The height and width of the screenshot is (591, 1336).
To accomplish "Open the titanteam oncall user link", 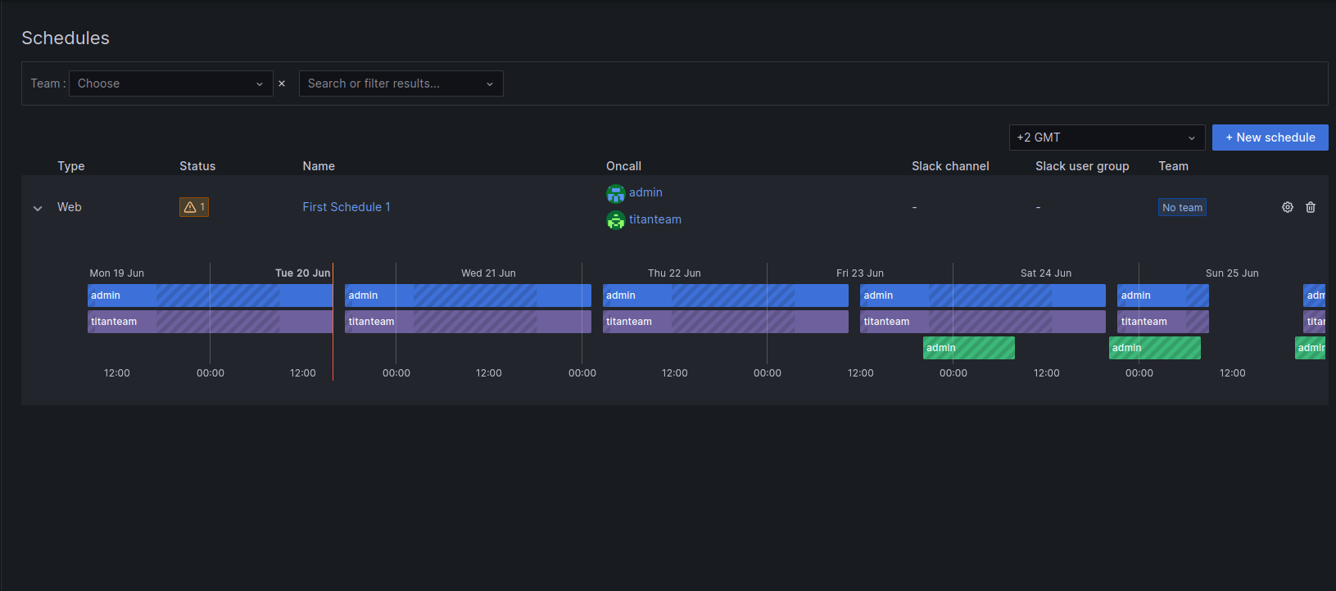I will [655, 219].
